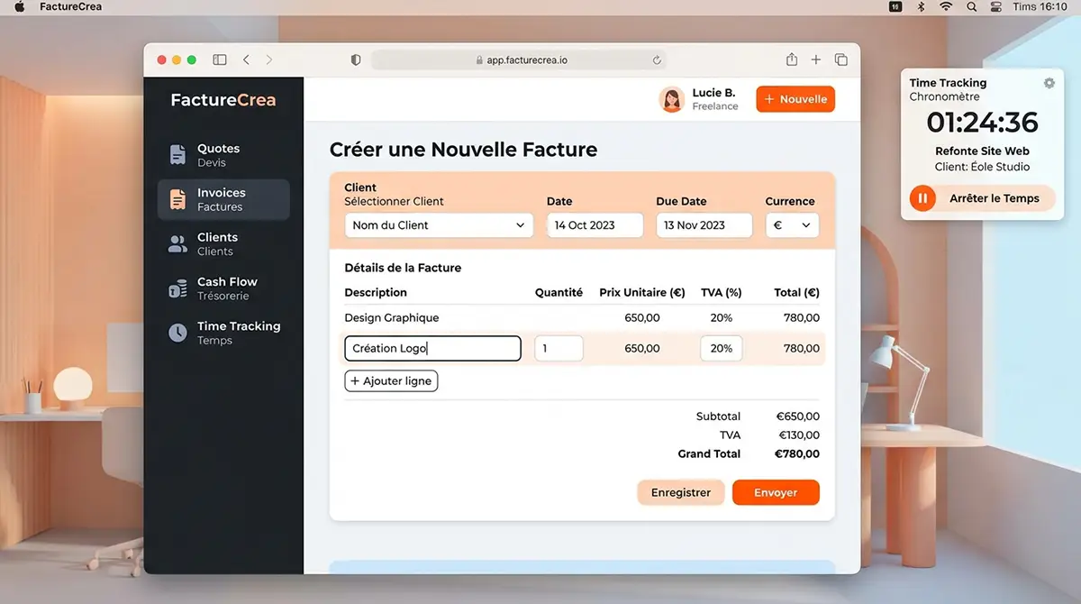Click the Quantité field showing 1
This screenshot has width=1081, height=604.
(559, 349)
